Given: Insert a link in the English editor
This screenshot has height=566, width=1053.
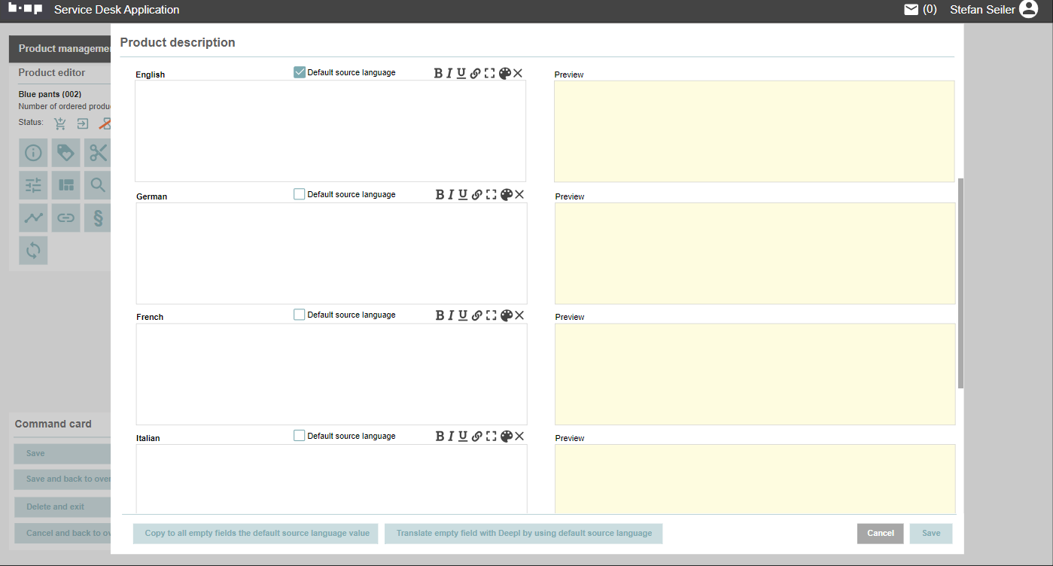Looking at the screenshot, I should [475, 73].
